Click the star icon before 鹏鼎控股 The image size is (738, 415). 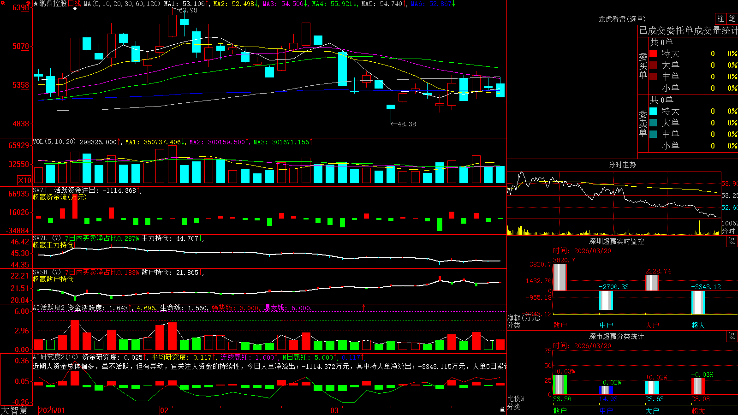(x=36, y=4)
